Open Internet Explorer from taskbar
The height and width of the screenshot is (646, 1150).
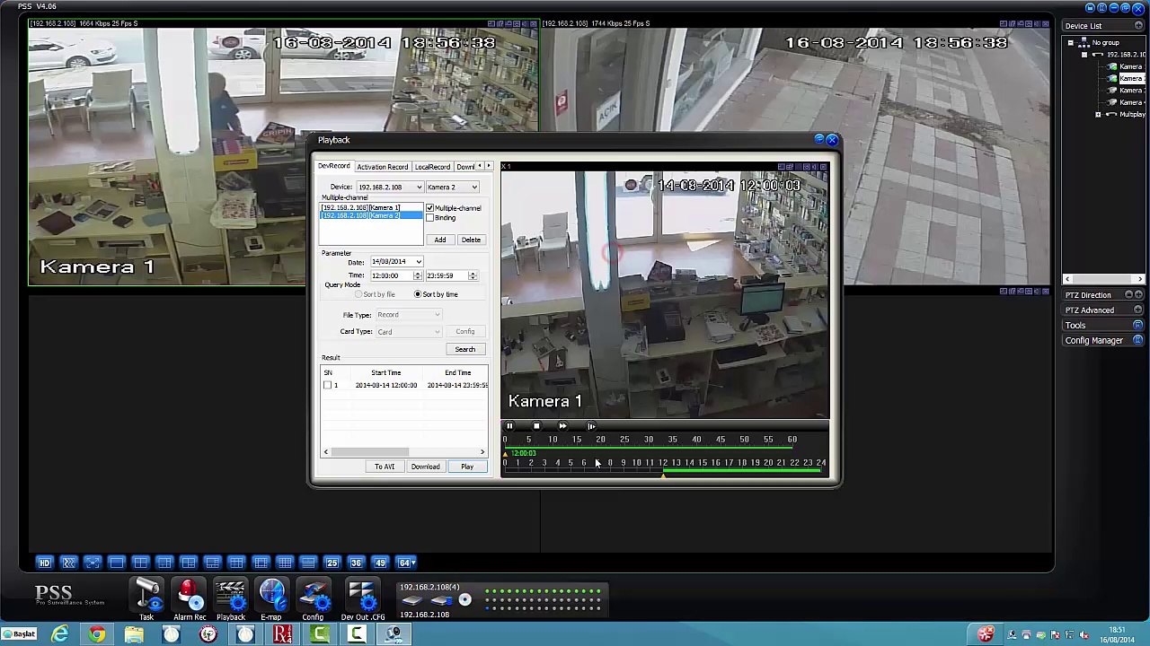pos(59,634)
